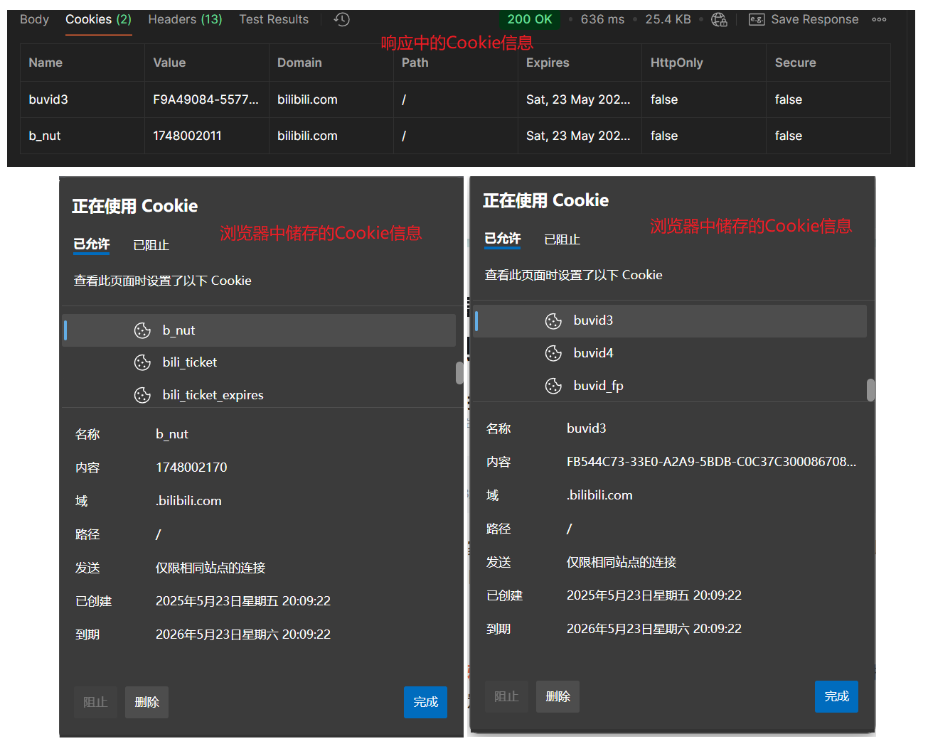Click the 636 ms response time
Screen dimensions: 928x751
click(x=602, y=19)
